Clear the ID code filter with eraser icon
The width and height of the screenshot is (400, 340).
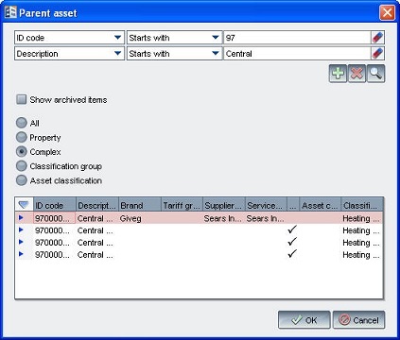(377, 38)
